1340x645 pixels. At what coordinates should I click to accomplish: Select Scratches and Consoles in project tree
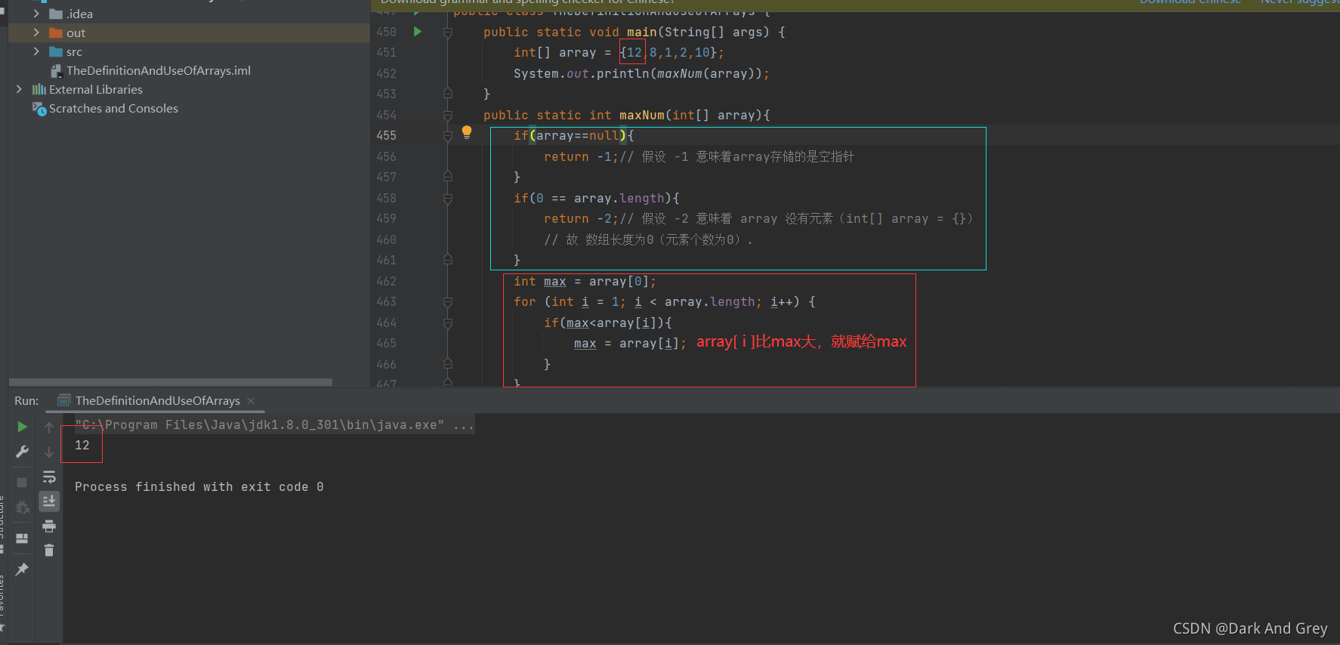pyautogui.click(x=114, y=109)
